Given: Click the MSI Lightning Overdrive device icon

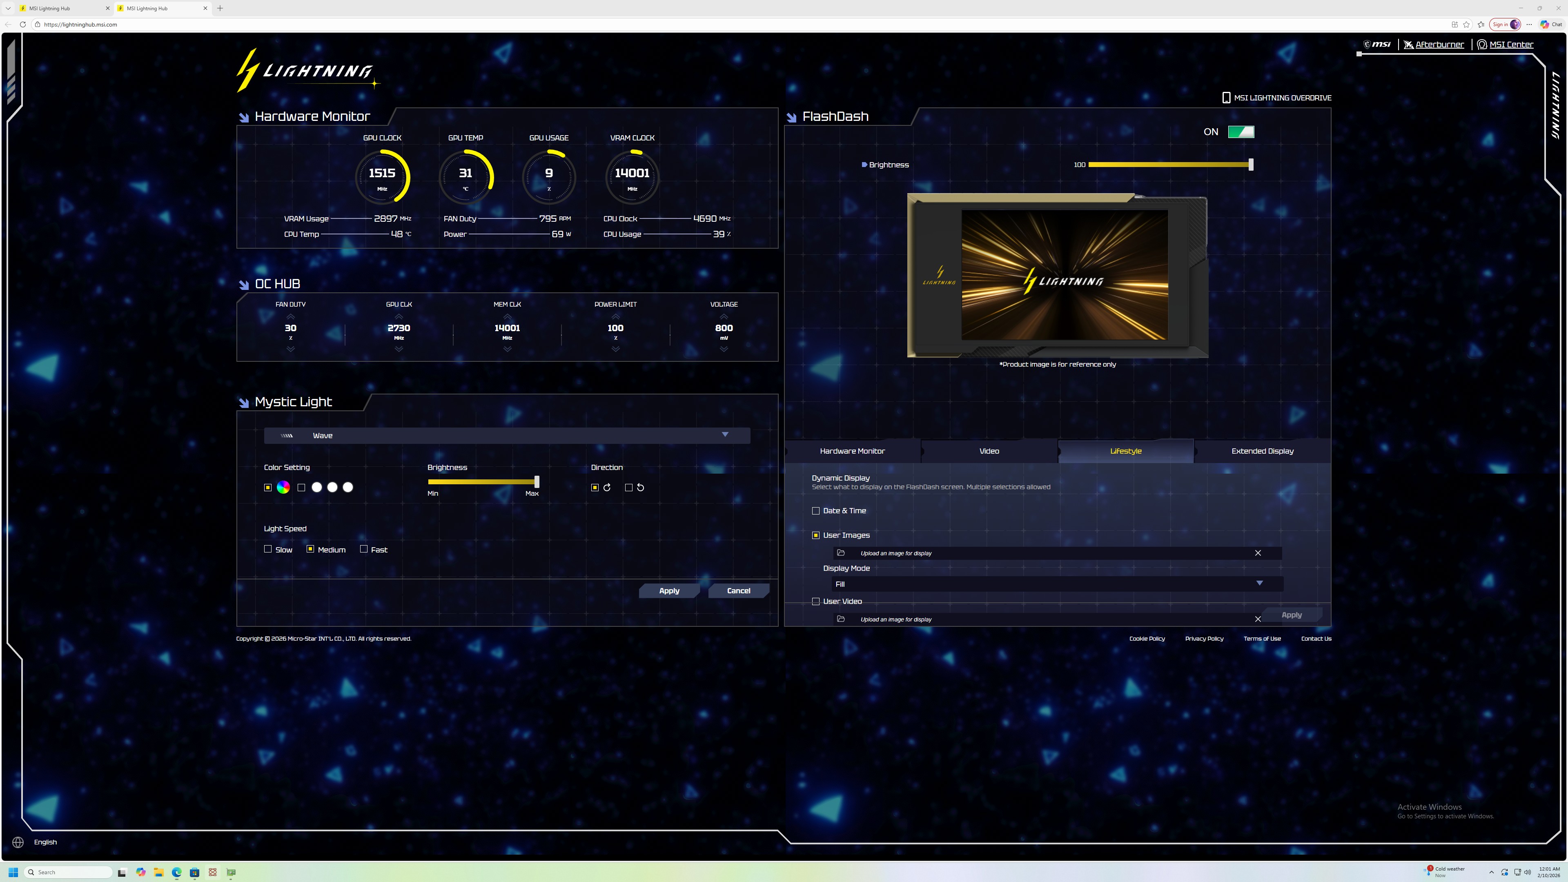Looking at the screenshot, I should pos(1226,98).
